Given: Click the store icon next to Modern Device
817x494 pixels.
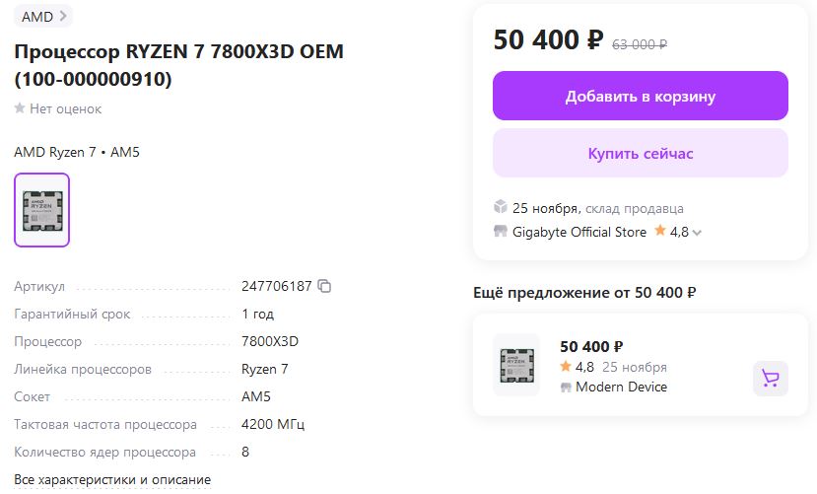Looking at the screenshot, I should click(x=566, y=388).
